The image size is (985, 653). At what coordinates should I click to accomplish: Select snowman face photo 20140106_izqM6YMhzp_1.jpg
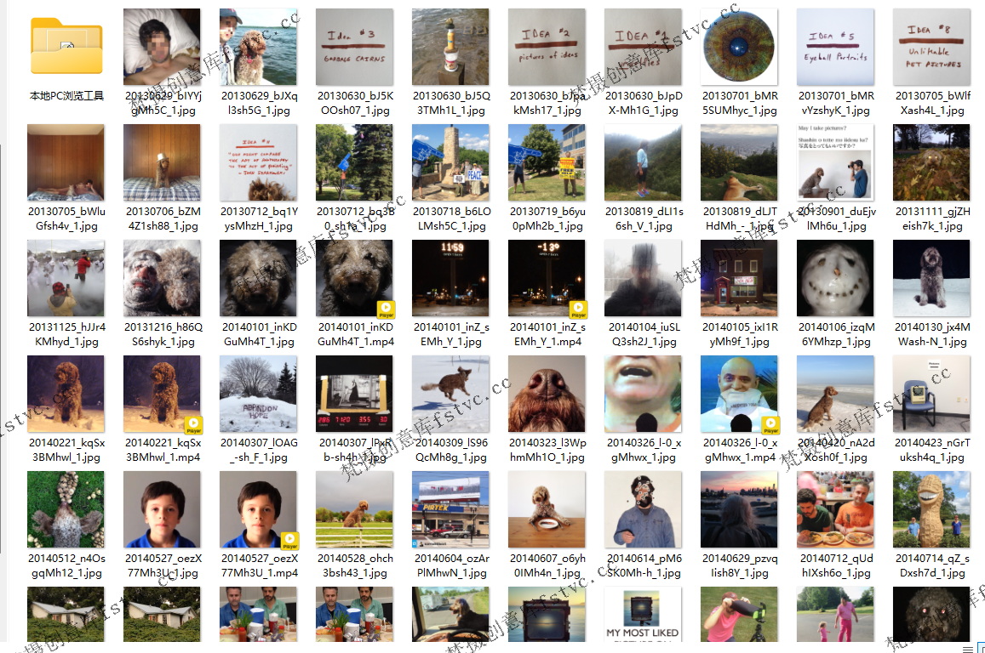[x=835, y=278]
